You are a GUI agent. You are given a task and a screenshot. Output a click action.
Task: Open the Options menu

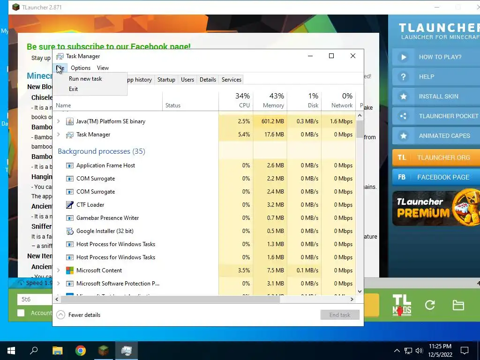[x=81, y=68]
